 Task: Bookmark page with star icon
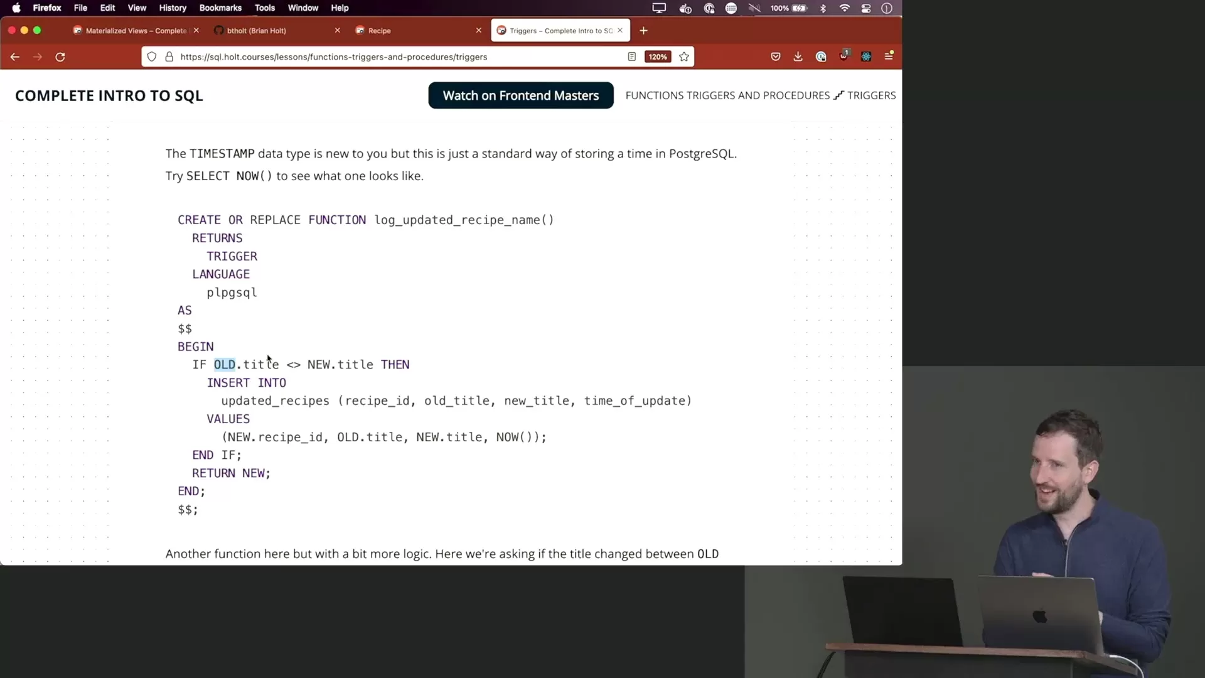click(x=684, y=56)
